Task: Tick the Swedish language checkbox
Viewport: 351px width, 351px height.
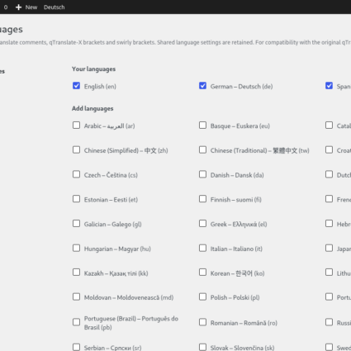Action: (329, 347)
